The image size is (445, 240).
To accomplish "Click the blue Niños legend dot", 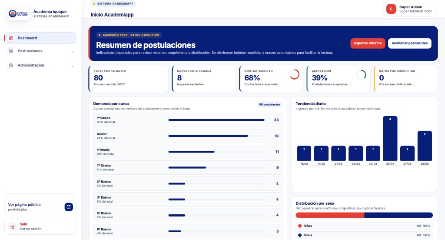I will tap(300, 235).
